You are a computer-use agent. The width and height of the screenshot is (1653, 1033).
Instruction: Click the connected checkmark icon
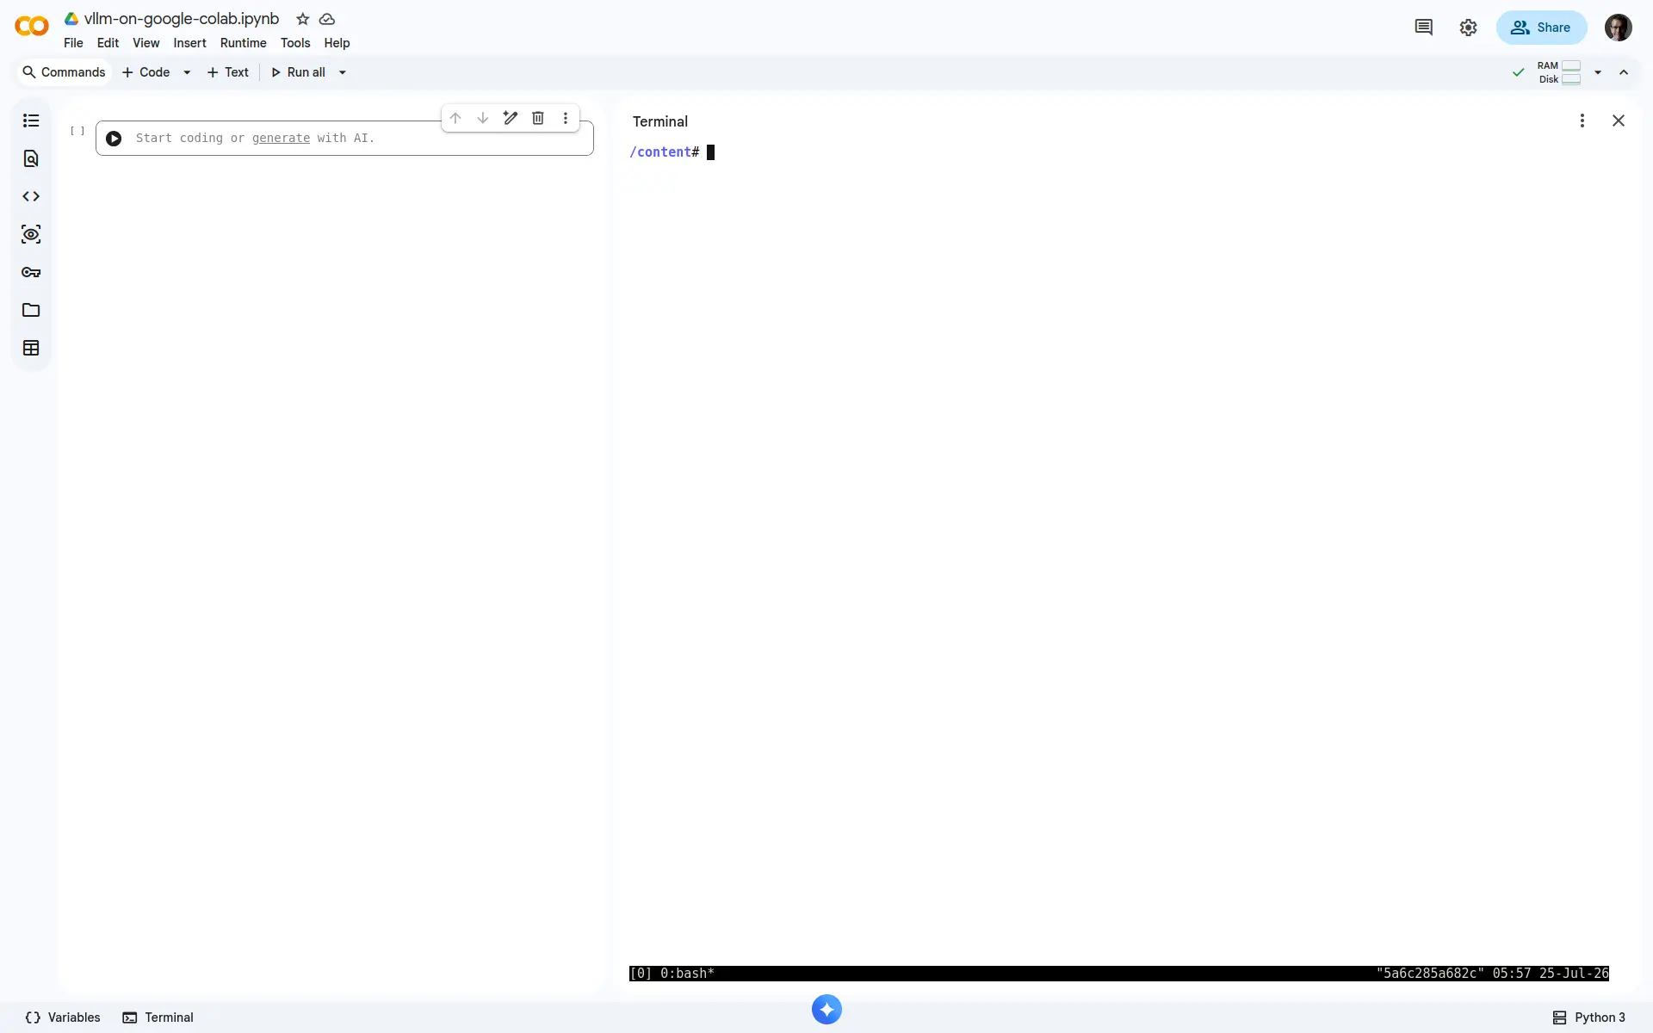click(1519, 72)
